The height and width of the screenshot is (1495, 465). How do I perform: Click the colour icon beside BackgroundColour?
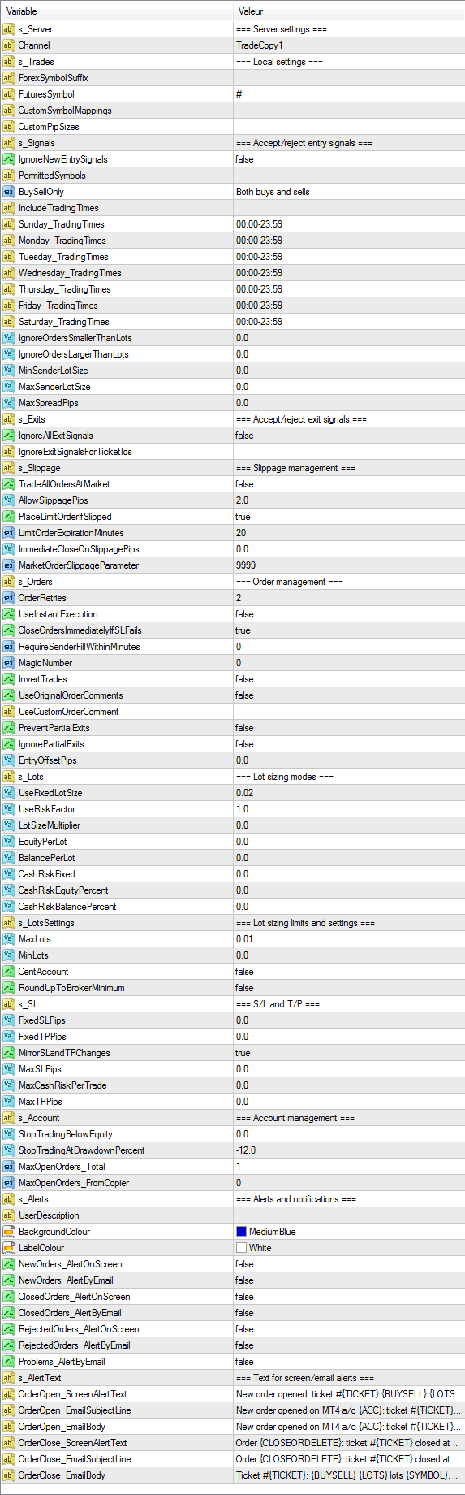pyautogui.click(x=9, y=1232)
